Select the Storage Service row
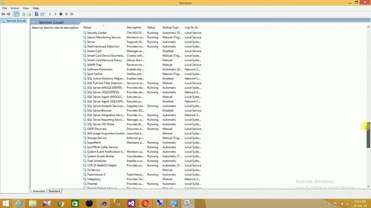This screenshot has height=208, width=371. point(142,138)
